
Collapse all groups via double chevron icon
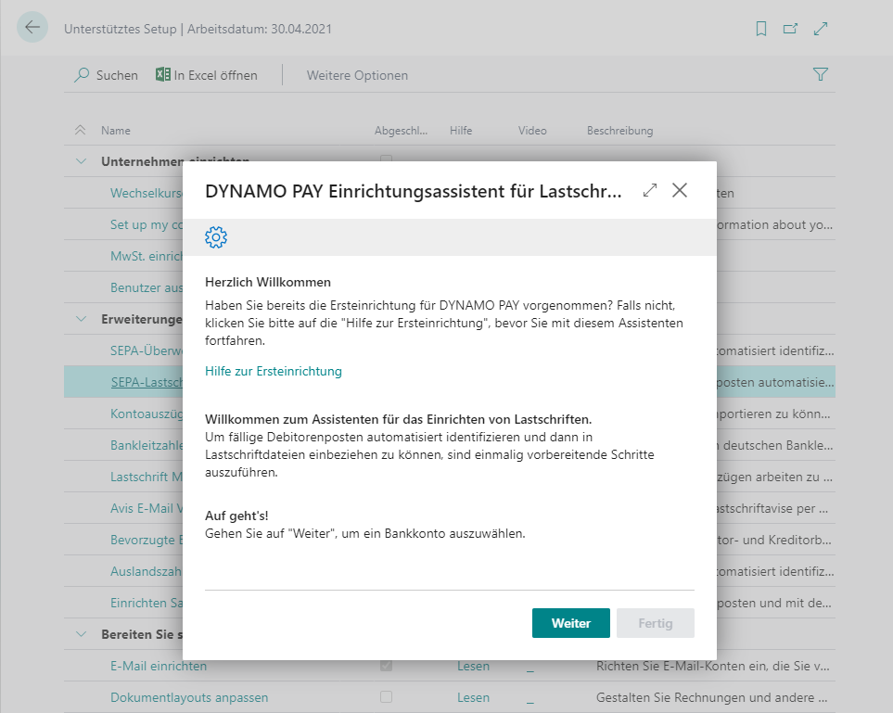(x=81, y=131)
